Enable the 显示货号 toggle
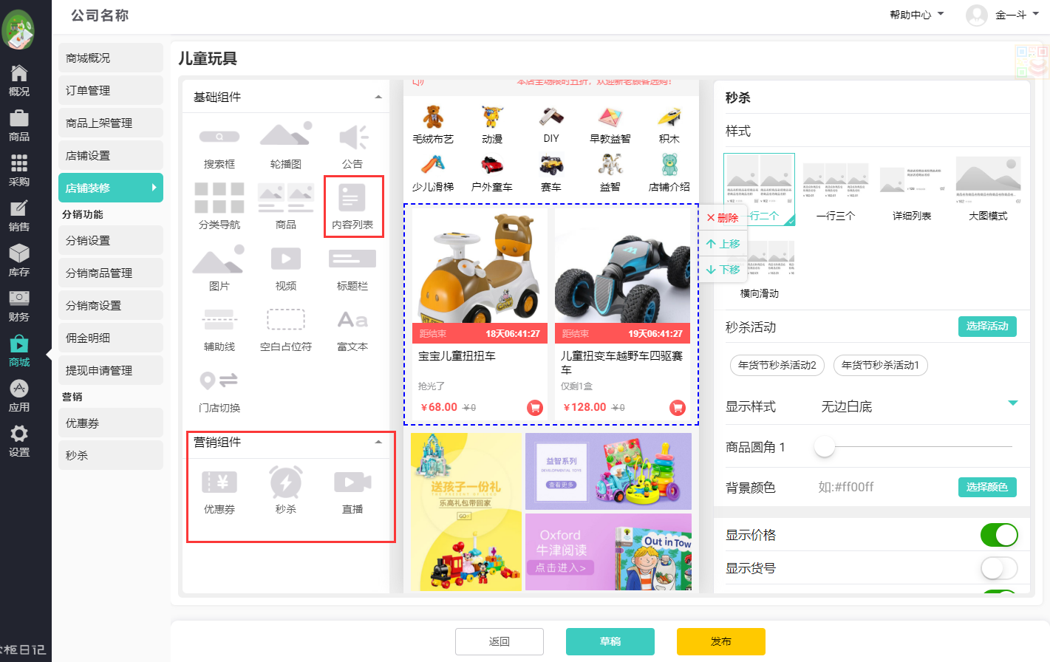This screenshot has width=1050, height=662. [998, 568]
